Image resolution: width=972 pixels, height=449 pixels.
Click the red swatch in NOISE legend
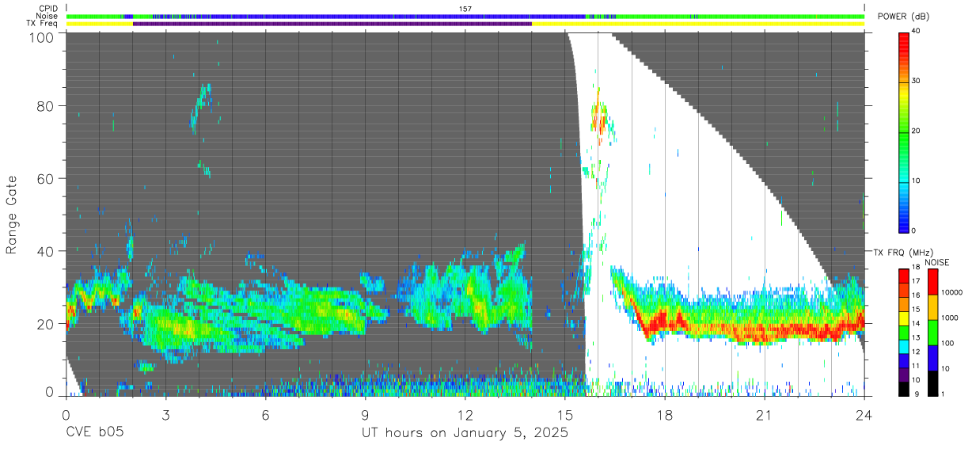coord(932,282)
